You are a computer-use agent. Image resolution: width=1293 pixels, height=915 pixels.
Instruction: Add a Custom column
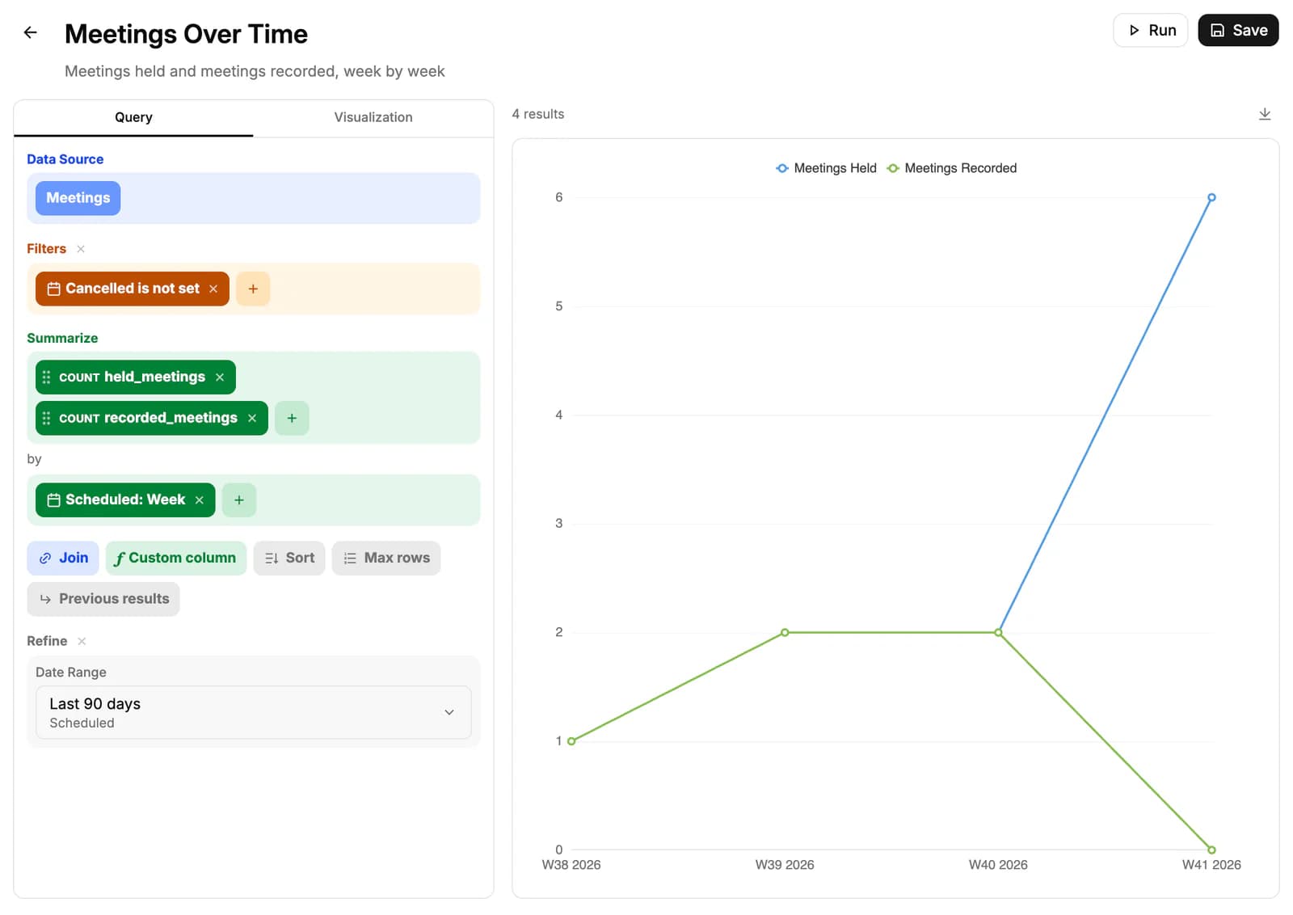click(x=176, y=558)
